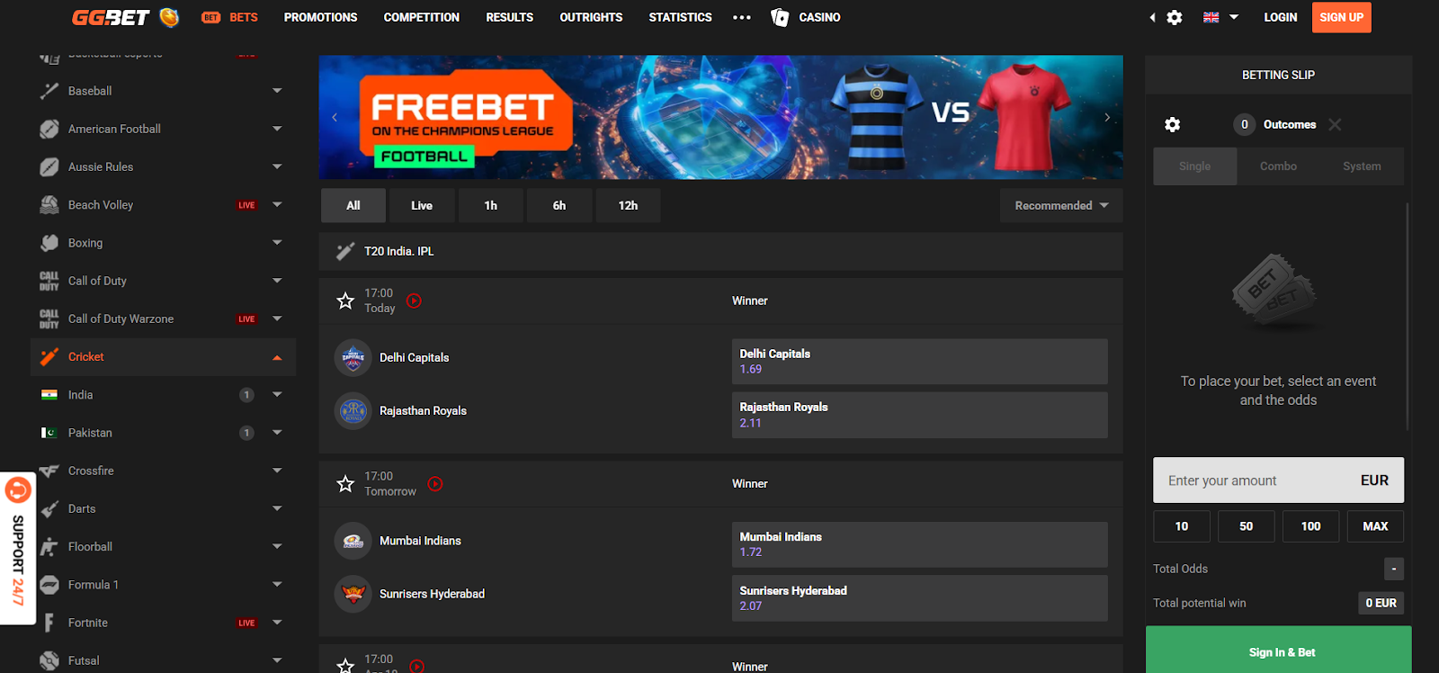Screen dimensions: 1439x673
Task: Open the Support 24/7 chat widget
Action: (18, 548)
